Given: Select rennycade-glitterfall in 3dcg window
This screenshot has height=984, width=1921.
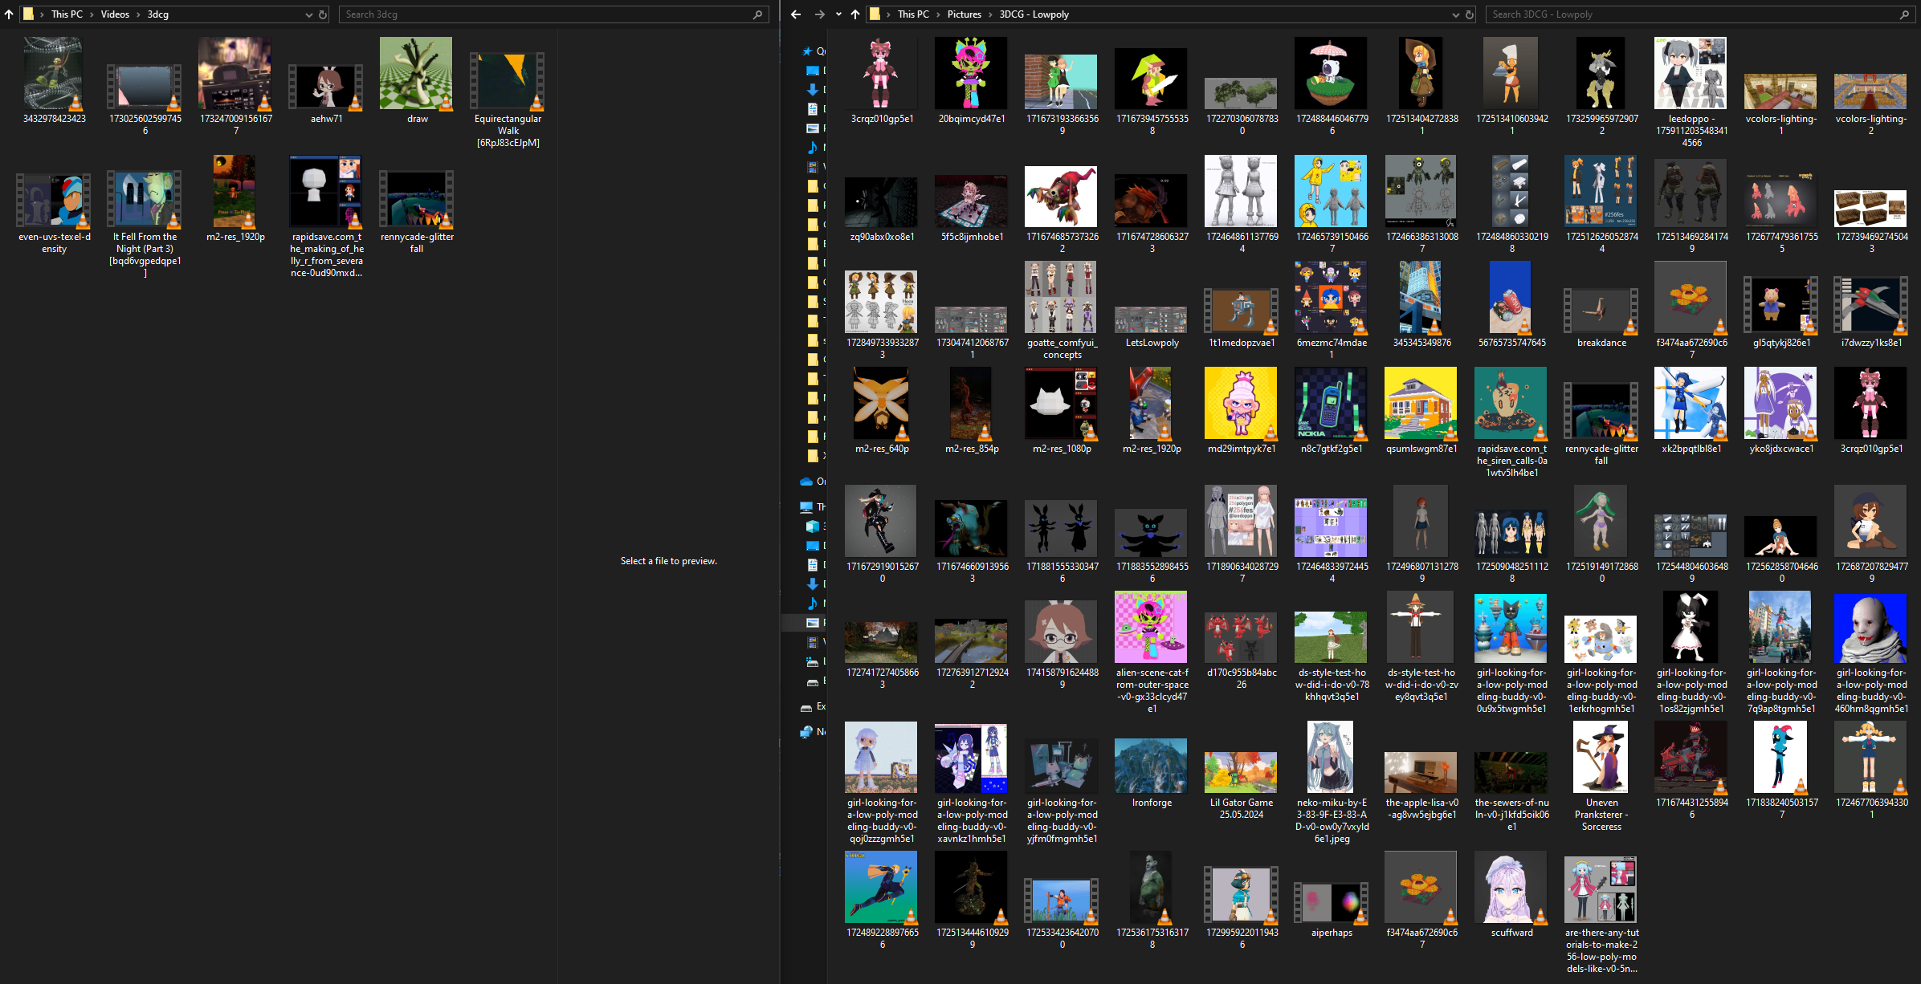Looking at the screenshot, I should (x=417, y=212).
